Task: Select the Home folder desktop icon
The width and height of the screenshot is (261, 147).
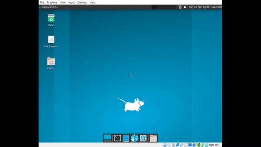Action: click(51, 63)
